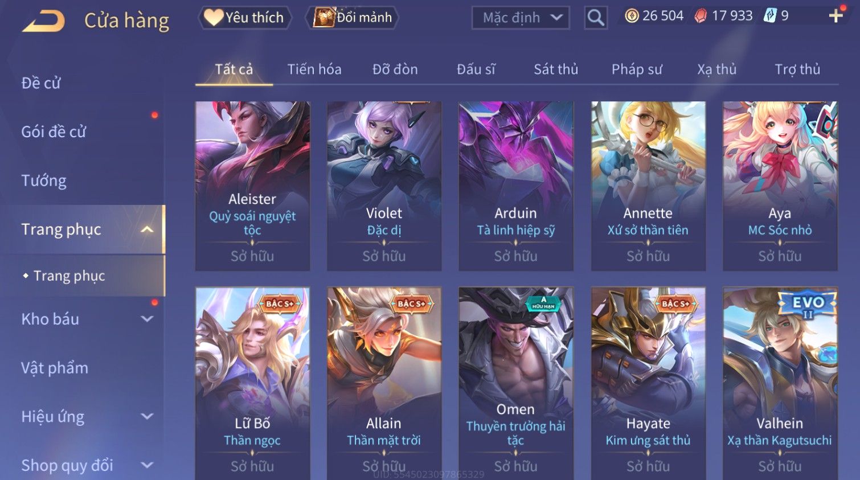Screen dimensions: 860x480
Task: Switch to the Sát thủ tab
Action: coord(556,69)
